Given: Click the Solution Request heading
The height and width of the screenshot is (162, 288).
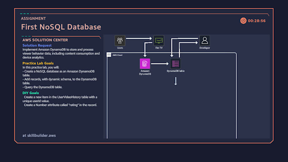Looking at the screenshot, I should click(37, 45).
